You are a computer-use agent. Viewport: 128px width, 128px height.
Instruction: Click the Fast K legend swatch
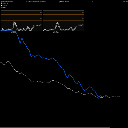(2, 5)
